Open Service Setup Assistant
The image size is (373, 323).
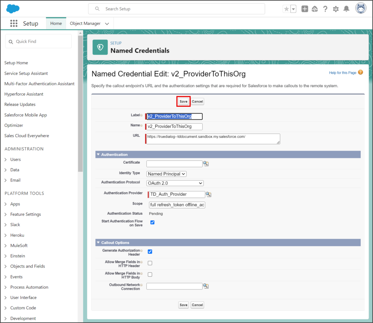pos(26,73)
